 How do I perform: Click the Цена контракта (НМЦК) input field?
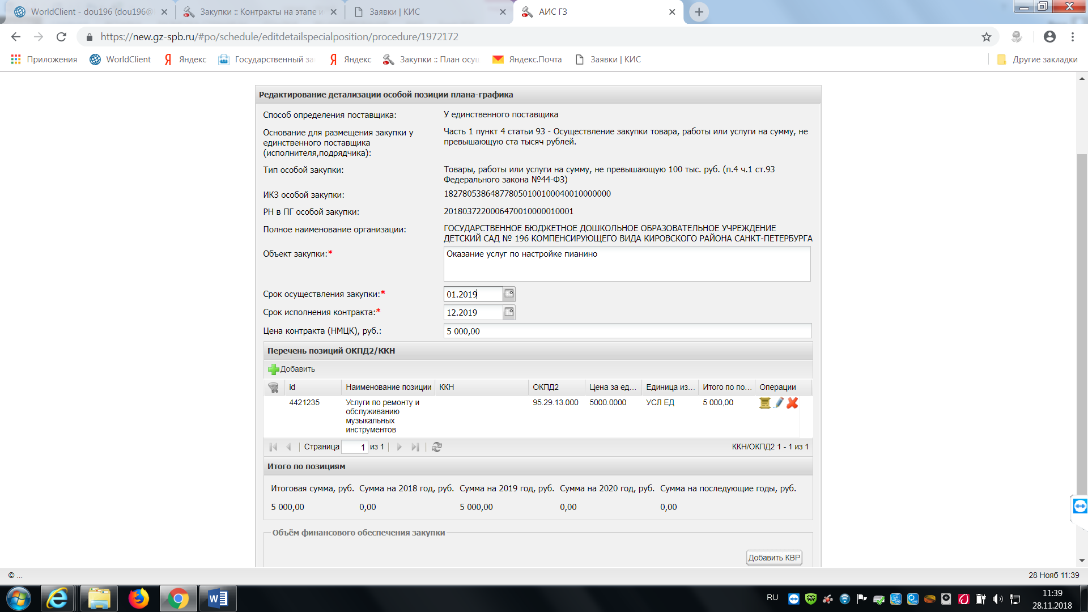(x=626, y=331)
